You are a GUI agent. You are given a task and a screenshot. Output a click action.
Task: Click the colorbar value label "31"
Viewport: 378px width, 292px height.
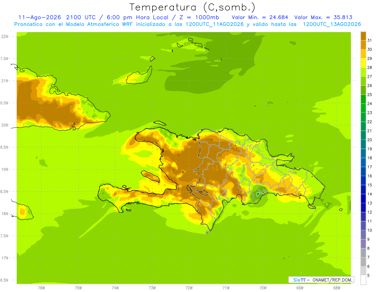point(370,40)
